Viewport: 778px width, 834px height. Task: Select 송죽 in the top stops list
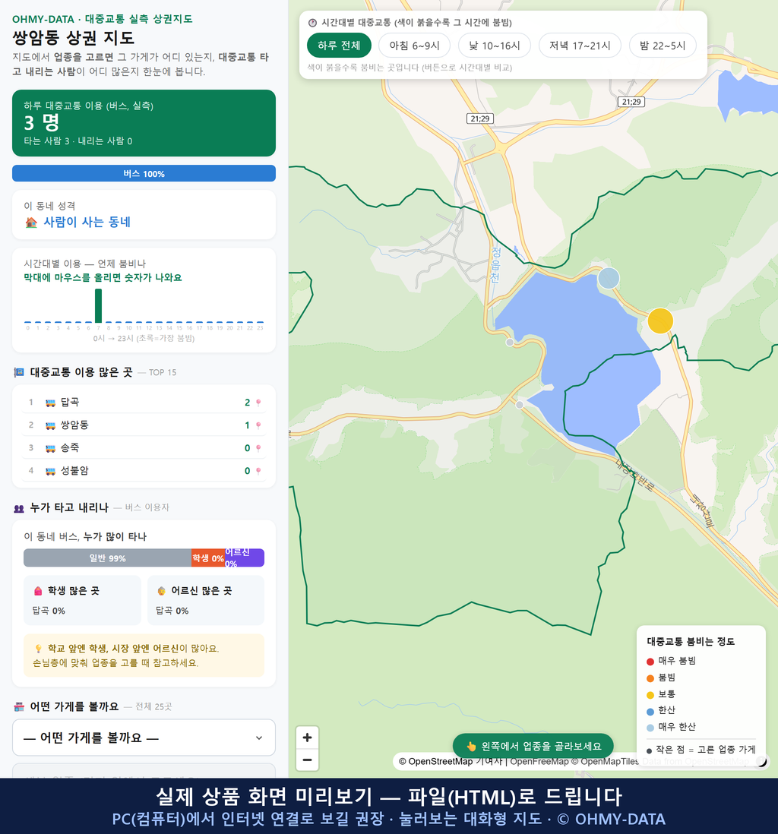(144, 448)
